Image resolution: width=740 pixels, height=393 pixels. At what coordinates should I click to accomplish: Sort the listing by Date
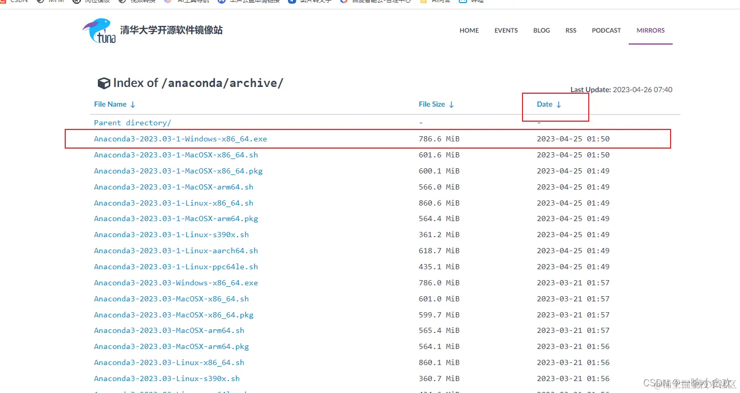coord(549,104)
